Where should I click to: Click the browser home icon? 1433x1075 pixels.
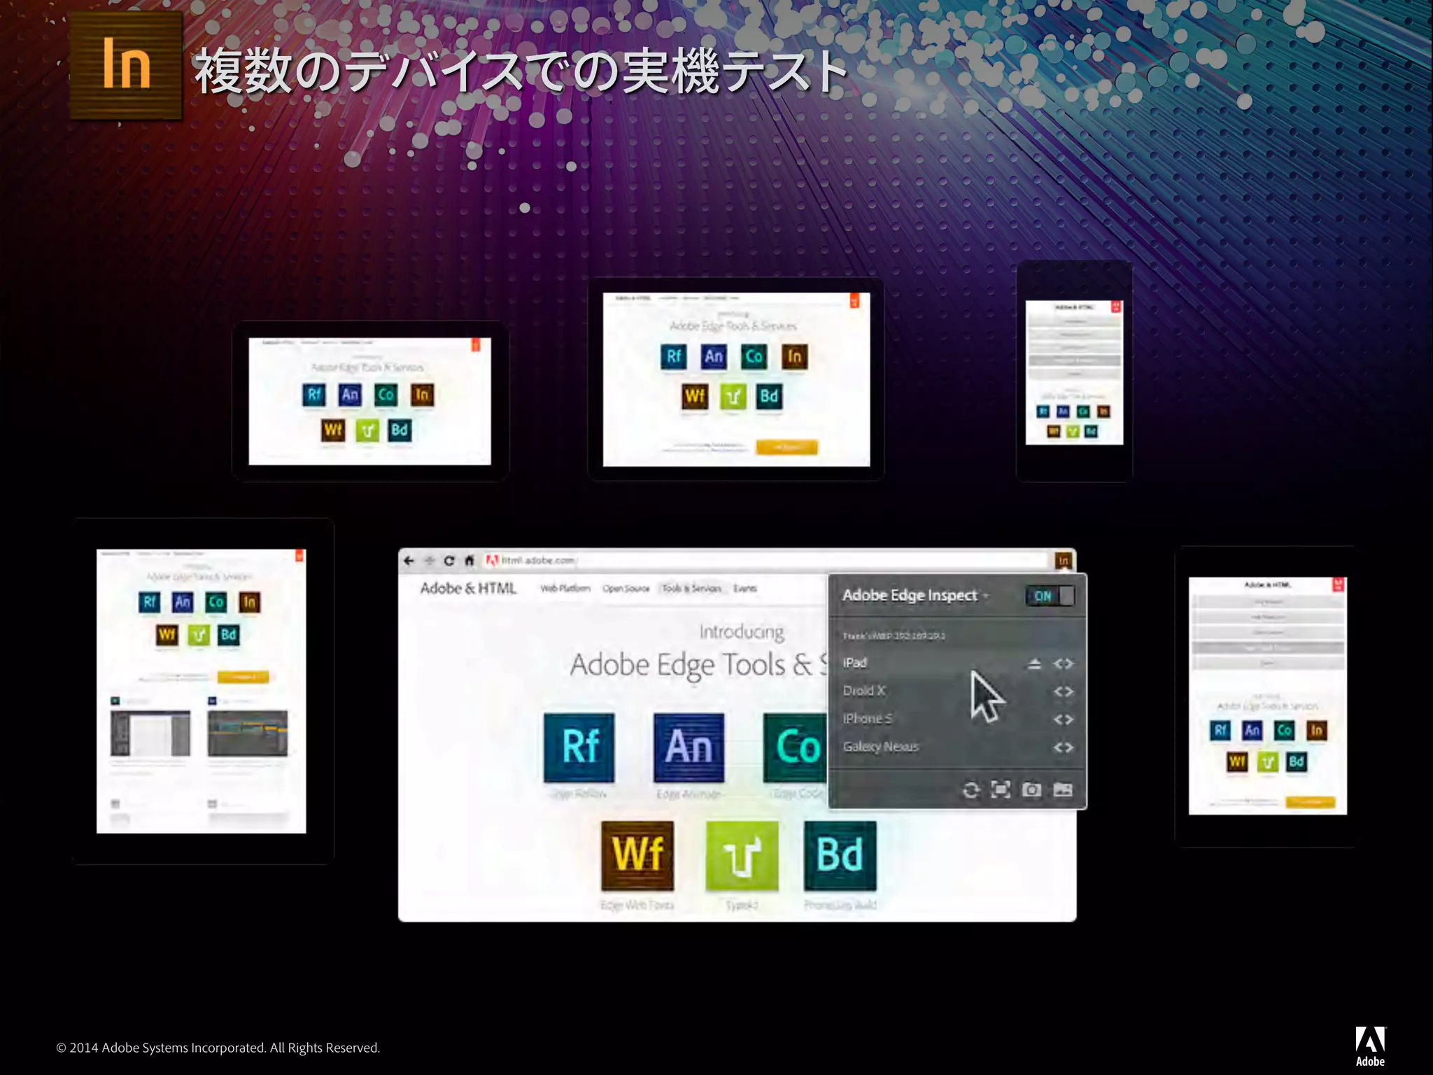(x=470, y=561)
